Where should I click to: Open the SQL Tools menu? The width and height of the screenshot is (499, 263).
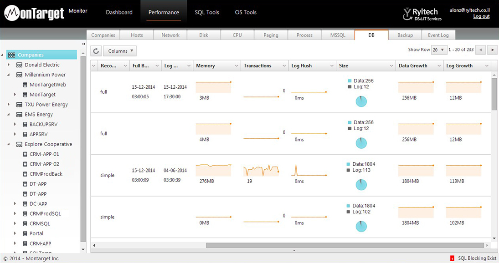[207, 12]
